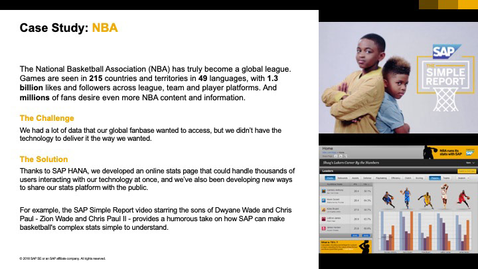478x269 pixels.
Task: Click the Kevin Durant team logo
Action: coord(323,201)
